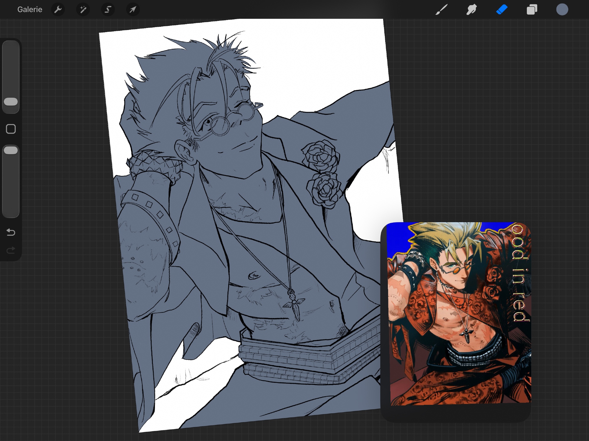Open the Adjustments magic wand menu

[83, 9]
